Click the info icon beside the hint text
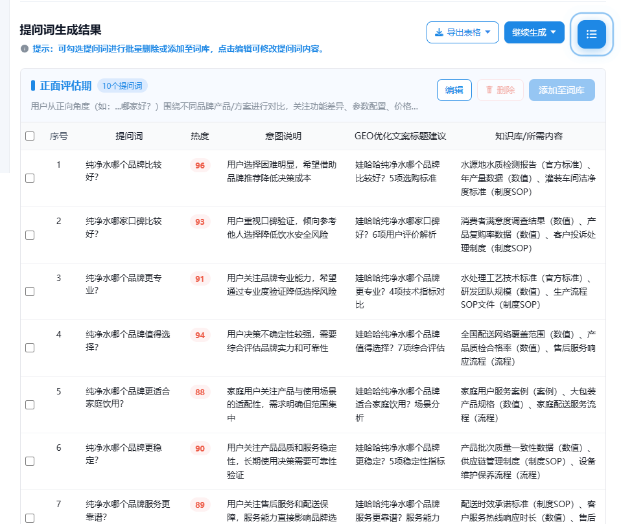 tap(25, 49)
